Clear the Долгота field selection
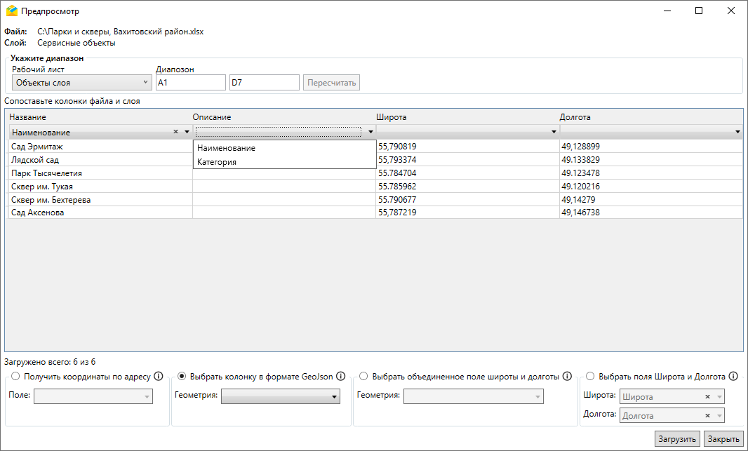 tap(707, 416)
